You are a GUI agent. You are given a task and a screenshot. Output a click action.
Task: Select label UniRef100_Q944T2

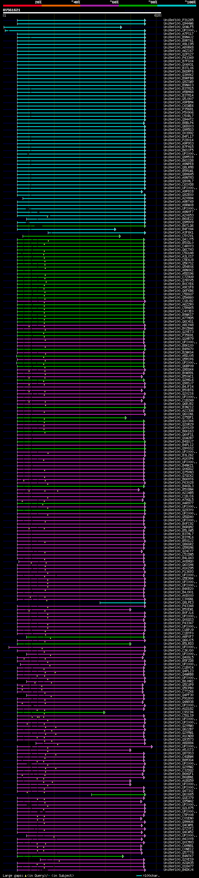178,119
